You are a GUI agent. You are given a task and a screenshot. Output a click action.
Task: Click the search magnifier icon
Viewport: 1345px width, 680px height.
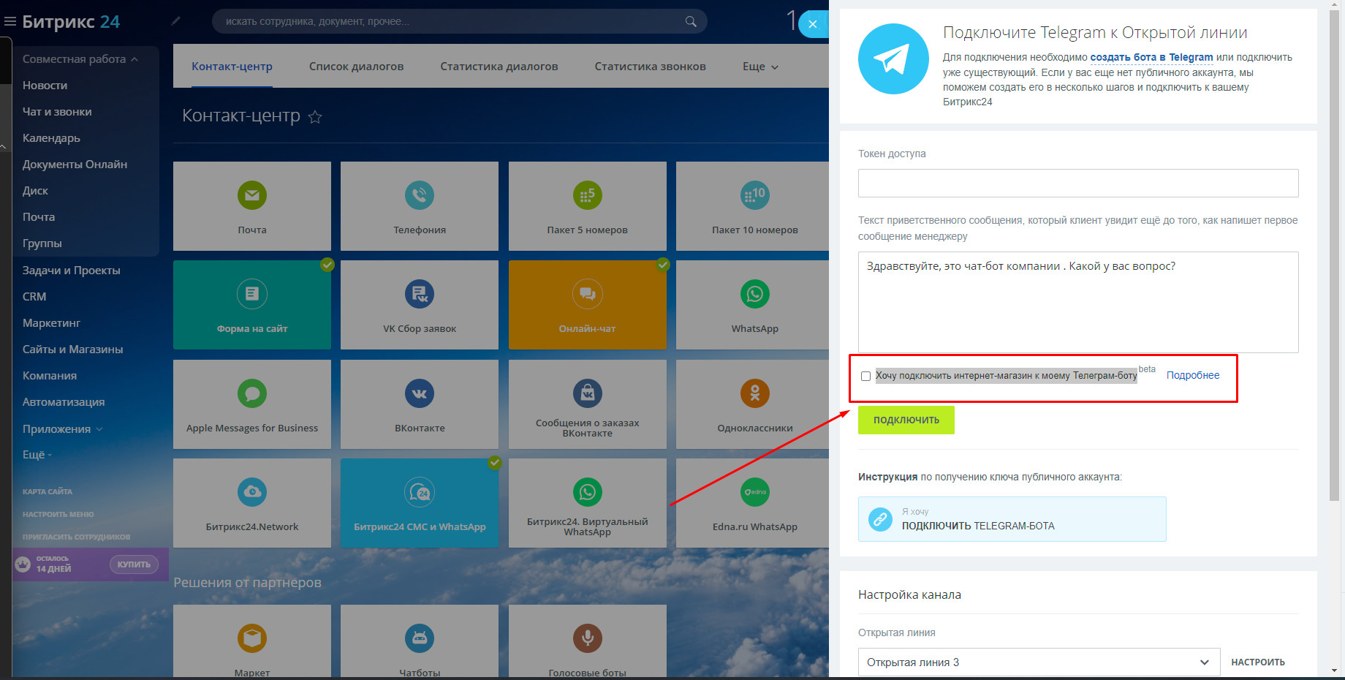[x=691, y=21]
